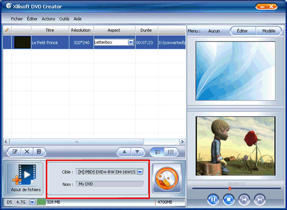Minimize the DVD Creator window
Image resolution: width=287 pixels, height=210 pixels.
point(262,7)
